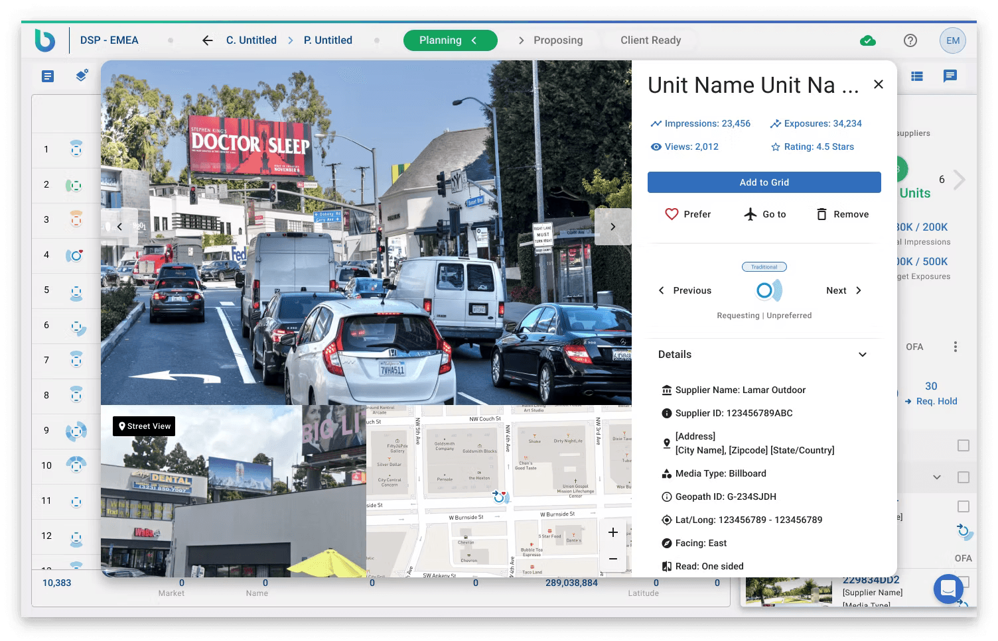
Task: Click the DSP - EMEA workspace label
Action: coord(109,40)
